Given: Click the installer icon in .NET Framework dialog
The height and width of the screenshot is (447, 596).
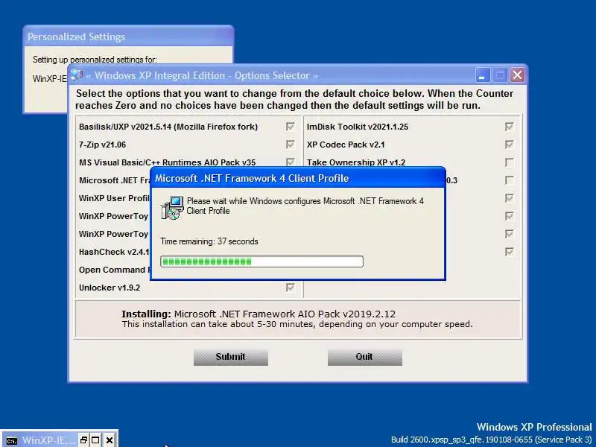Looking at the screenshot, I should coord(172,208).
